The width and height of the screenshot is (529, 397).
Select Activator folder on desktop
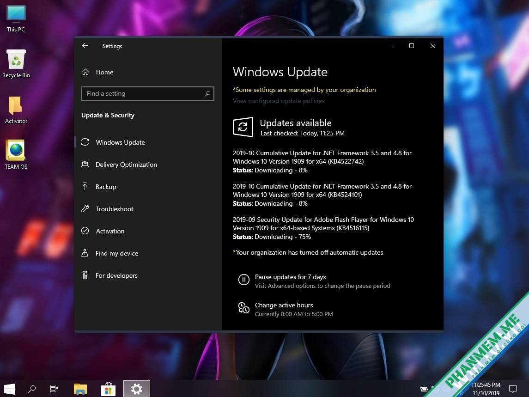tap(16, 110)
